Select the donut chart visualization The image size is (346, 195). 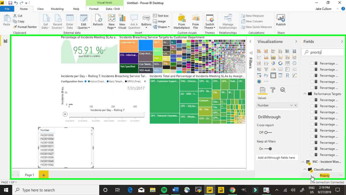280,63
